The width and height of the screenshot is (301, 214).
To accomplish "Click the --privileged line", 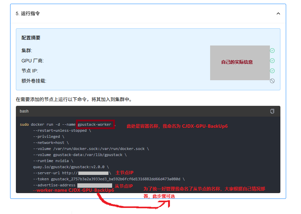I will [49, 136].
